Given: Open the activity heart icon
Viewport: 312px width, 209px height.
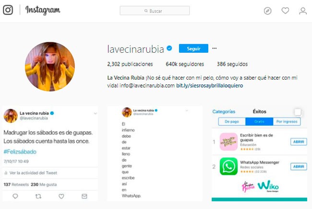Looking at the screenshot, I should pyautogui.click(x=285, y=11).
